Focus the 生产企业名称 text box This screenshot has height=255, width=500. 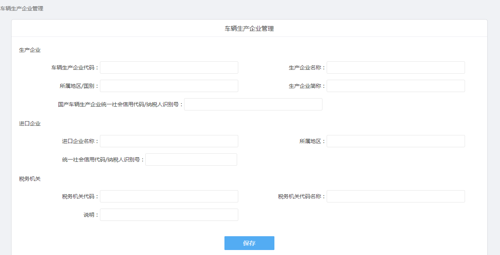pyautogui.click(x=395, y=67)
